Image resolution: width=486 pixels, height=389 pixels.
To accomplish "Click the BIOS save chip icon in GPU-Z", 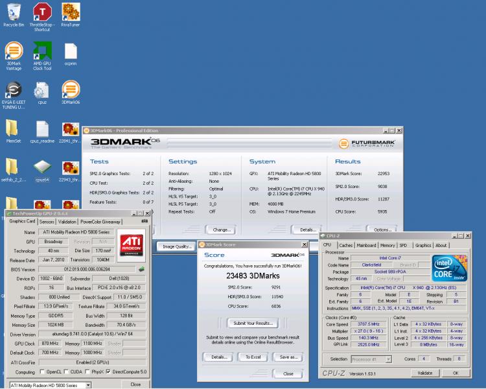I will pos(142,269).
